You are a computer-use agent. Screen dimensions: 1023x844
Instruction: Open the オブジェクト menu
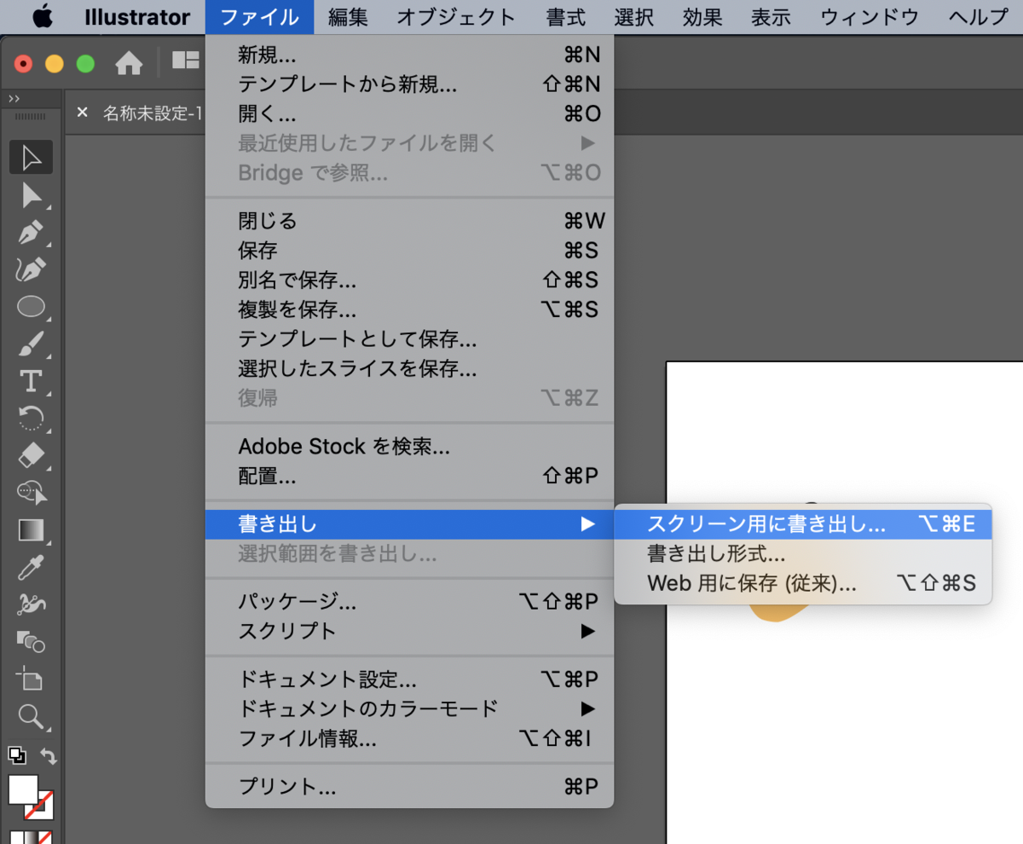click(456, 17)
